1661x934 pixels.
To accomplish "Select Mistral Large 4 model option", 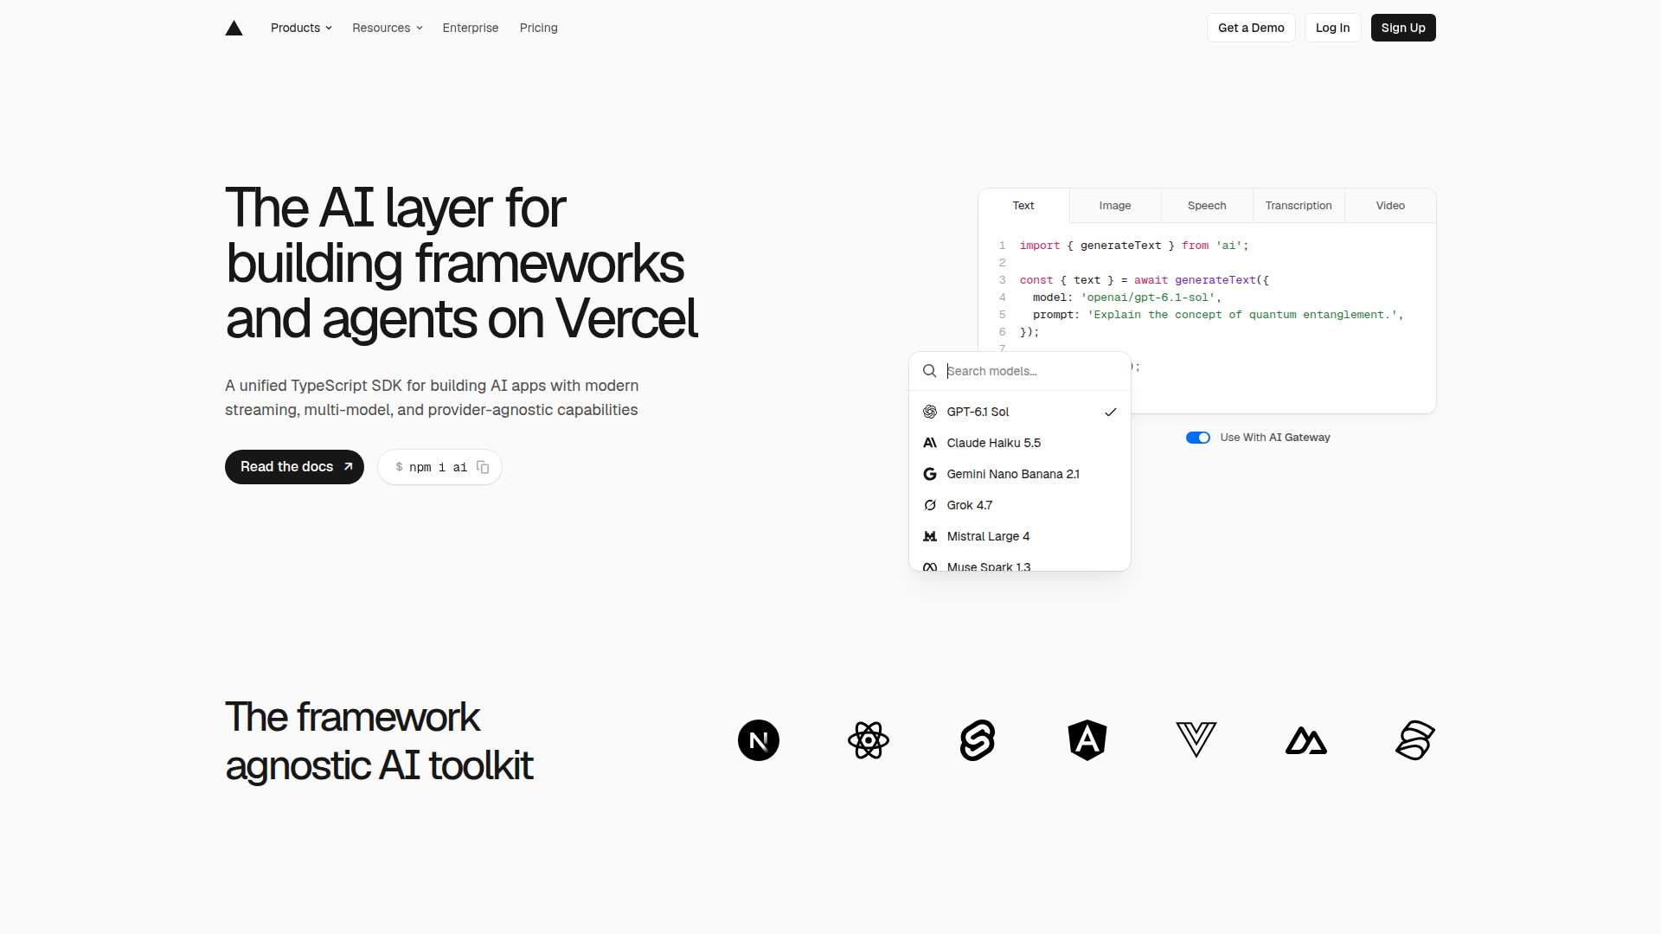I will pyautogui.click(x=1020, y=536).
